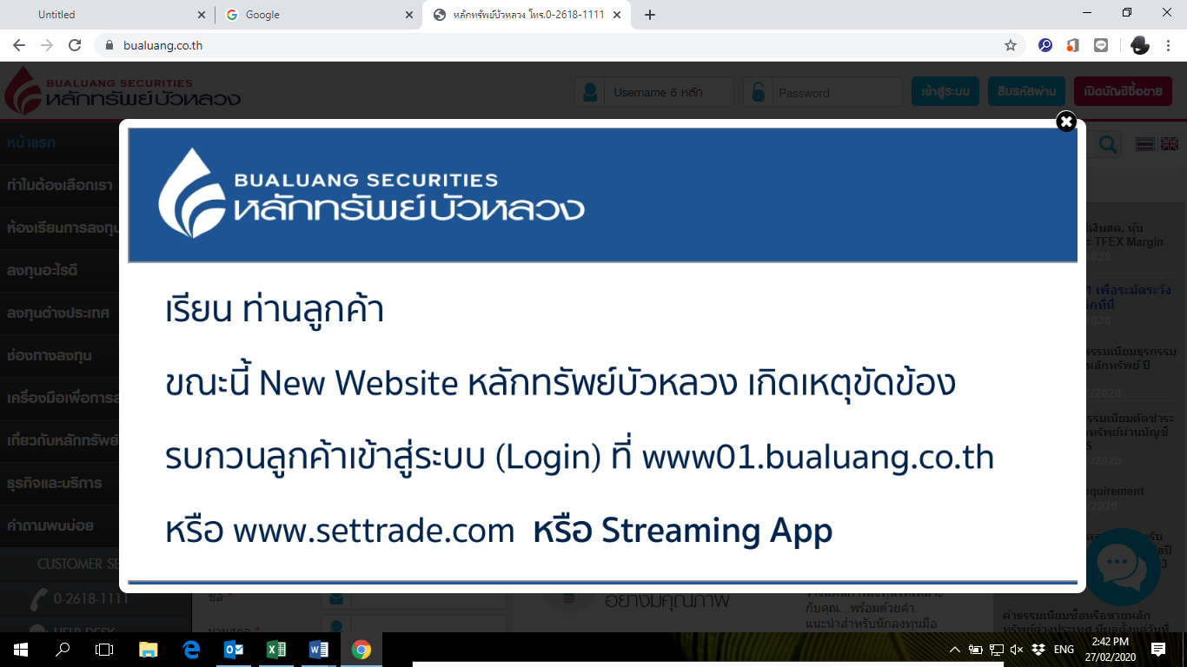Click the Chrome icon on the taskbar
Image resolution: width=1187 pixels, height=667 pixels.
coord(361,649)
